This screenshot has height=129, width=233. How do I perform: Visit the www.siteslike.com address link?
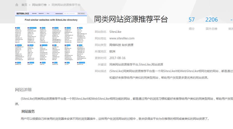pyautogui.click(x=122, y=38)
